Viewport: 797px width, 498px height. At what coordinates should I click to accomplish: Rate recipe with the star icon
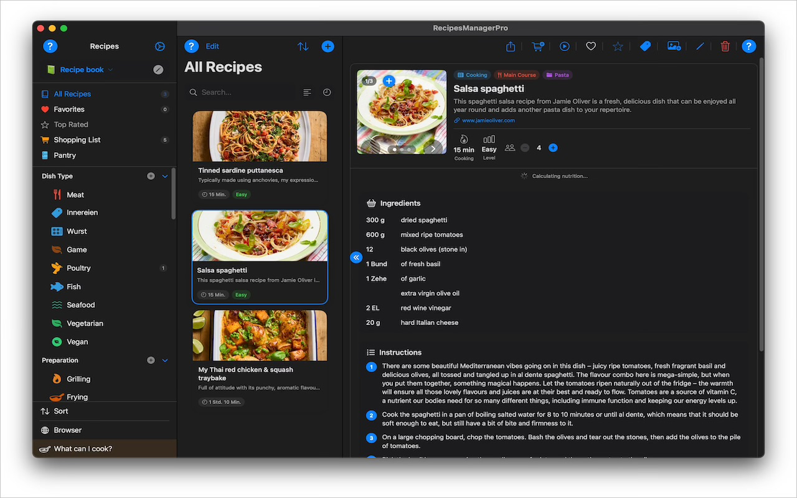point(618,46)
